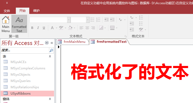The height and width of the screenshot is (103, 193).
Task: Click numbered list icon in 格式文本 group
Action: click(141, 18)
